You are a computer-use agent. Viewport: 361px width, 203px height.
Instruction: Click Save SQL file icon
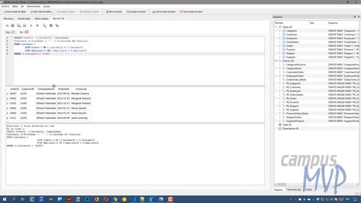[x=13, y=25]
